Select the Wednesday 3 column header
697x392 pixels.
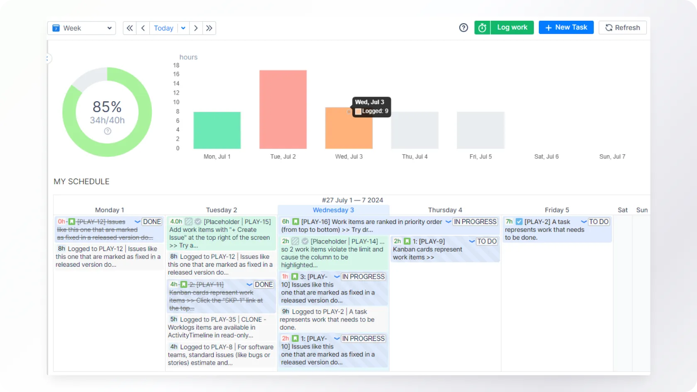coord(333,210)
